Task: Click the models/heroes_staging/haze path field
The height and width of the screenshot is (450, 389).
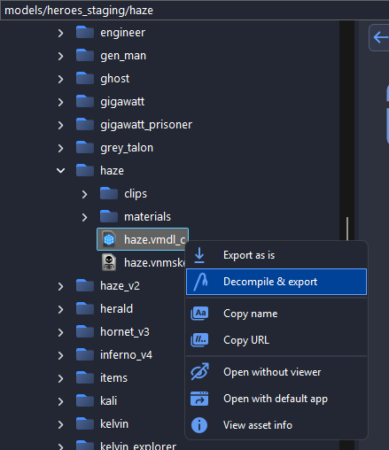Action: coord(194,11)
